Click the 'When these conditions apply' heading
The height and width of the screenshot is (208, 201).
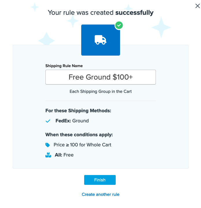[x=79, y=135]
